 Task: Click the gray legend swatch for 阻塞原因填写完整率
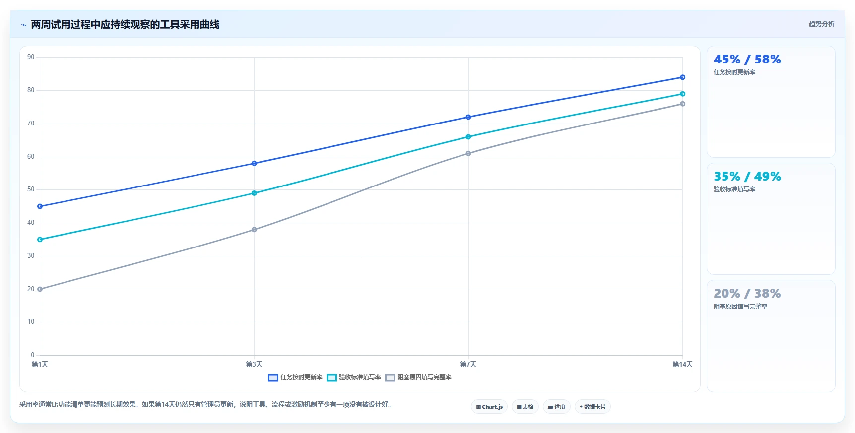pyautogui.click(x=390, y=378)
